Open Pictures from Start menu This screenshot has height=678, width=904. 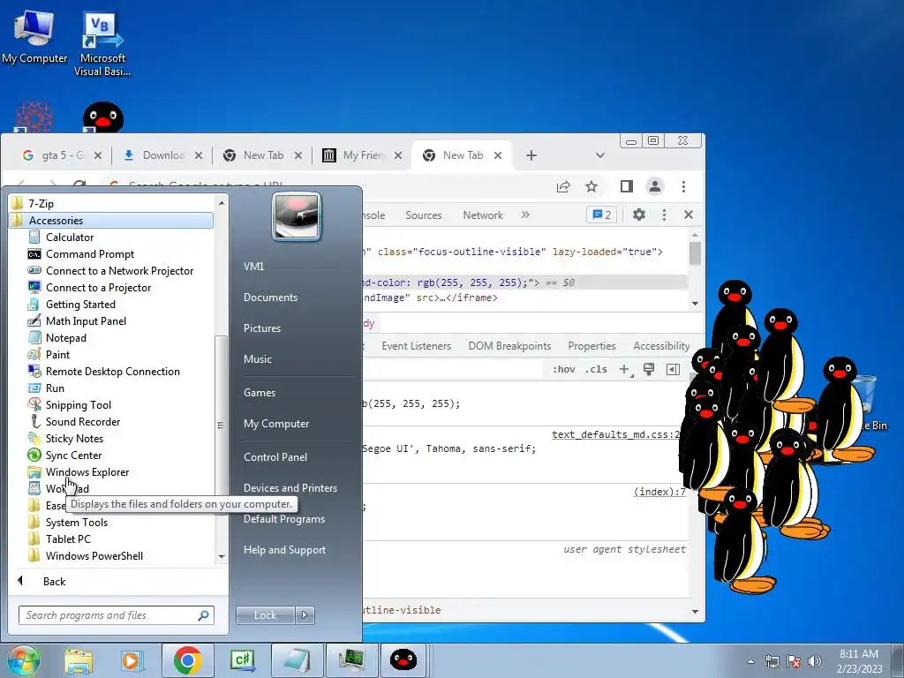[x=261, y=328]
